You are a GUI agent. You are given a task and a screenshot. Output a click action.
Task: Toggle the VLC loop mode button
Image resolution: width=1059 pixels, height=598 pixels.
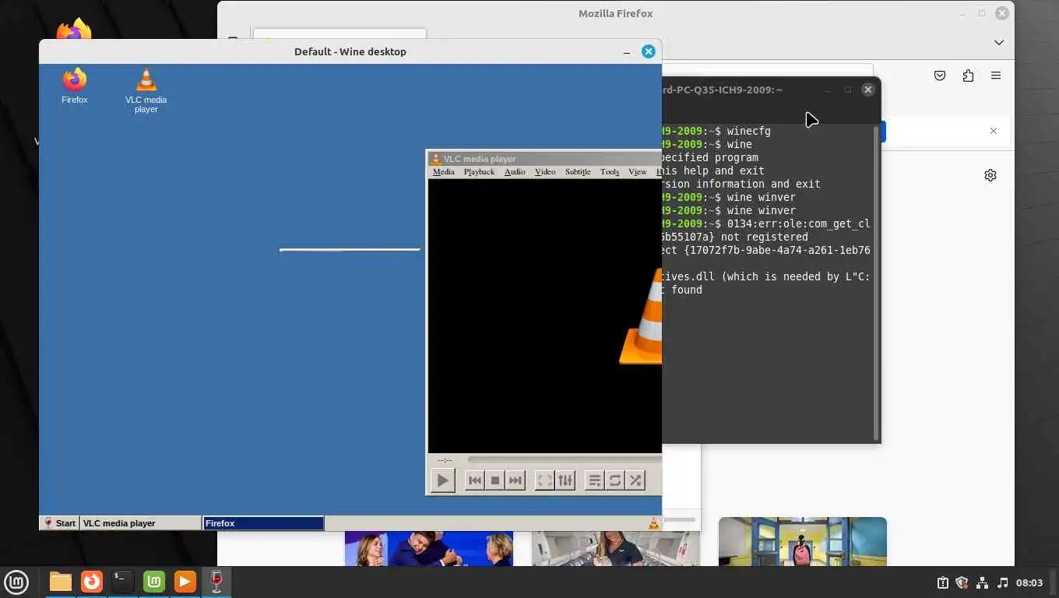point(615,480)
